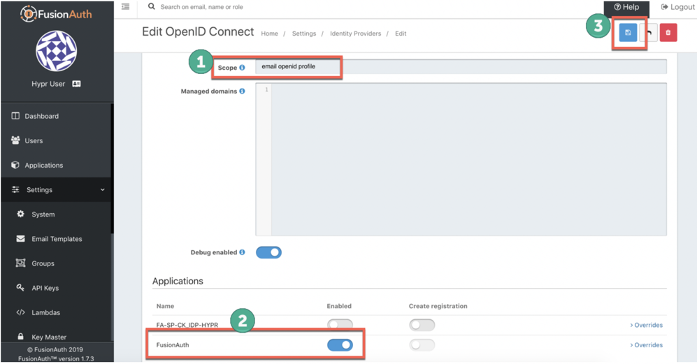Open Users in sidebar
Screen dimensions: 697x364
tap(56, 140)
